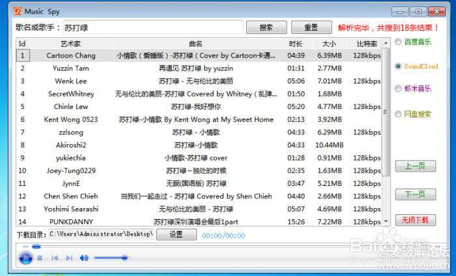Select the zzlsong row

pos(199,132)
